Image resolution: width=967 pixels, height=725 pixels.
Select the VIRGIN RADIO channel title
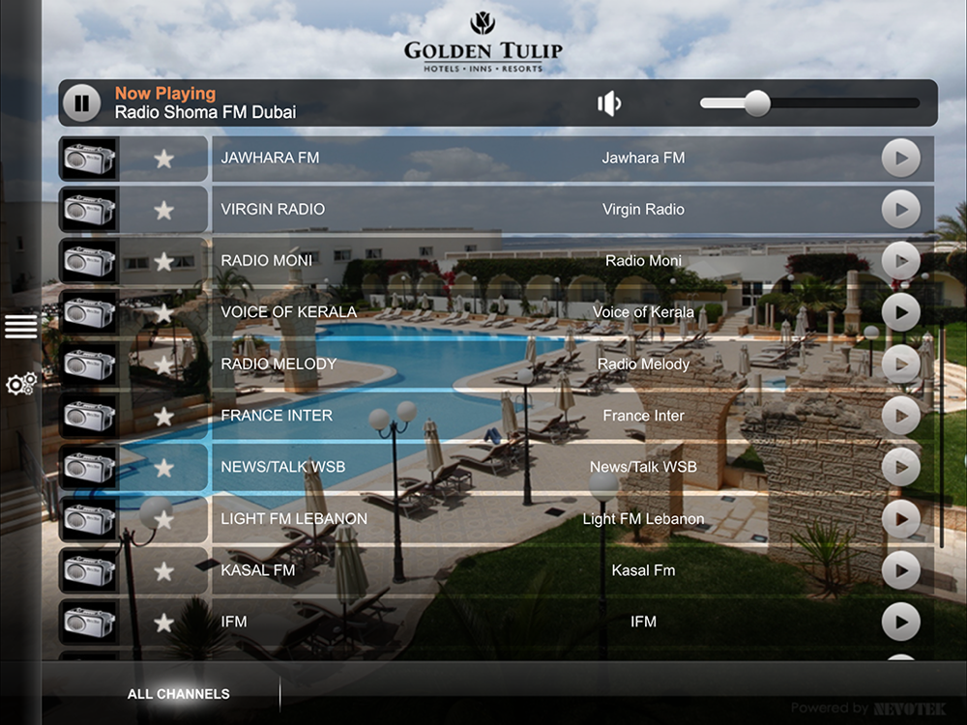tap(273, 209)
